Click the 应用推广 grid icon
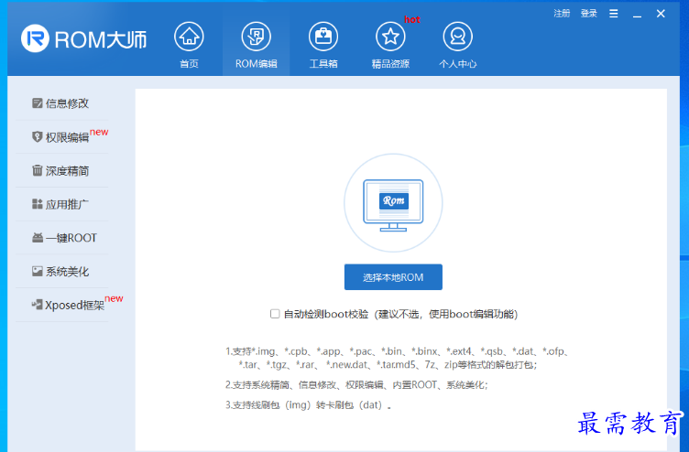This screenshot has width=689, height=452. pos(38,204)
